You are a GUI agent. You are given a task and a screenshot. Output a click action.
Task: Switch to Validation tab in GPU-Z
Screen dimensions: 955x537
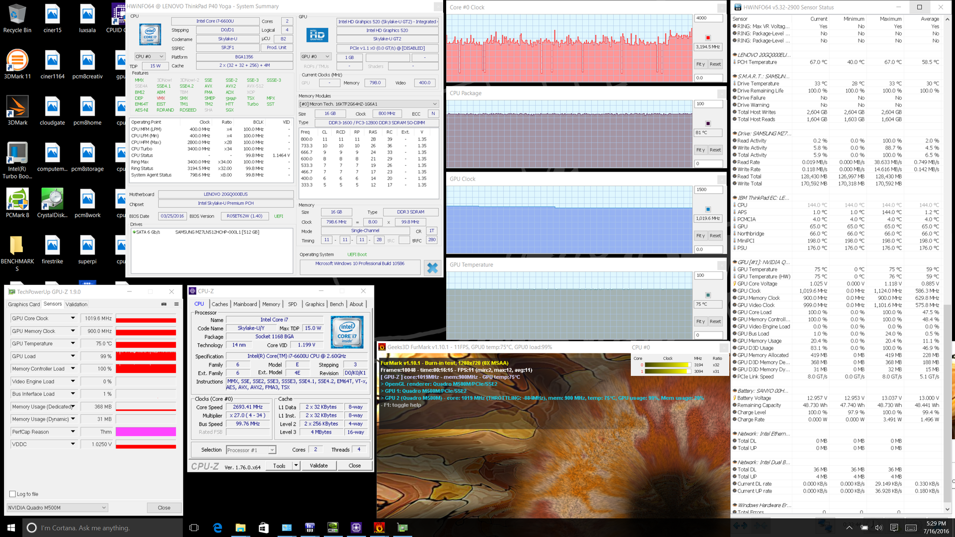[76, 304]
